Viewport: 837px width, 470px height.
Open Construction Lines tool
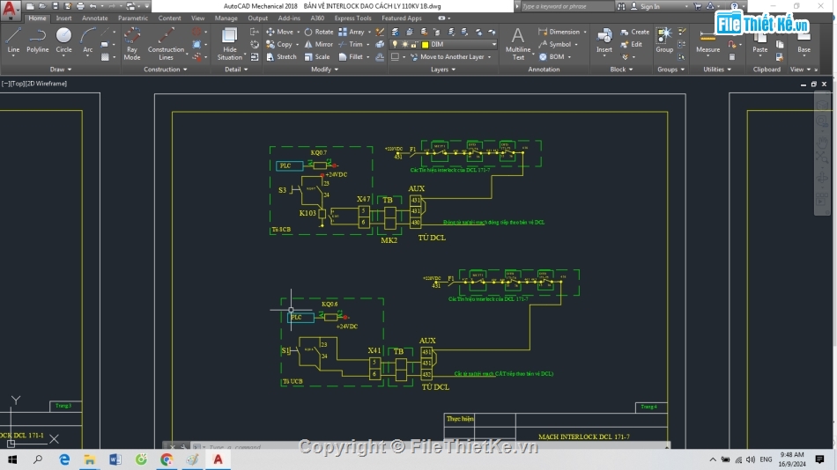166,44
